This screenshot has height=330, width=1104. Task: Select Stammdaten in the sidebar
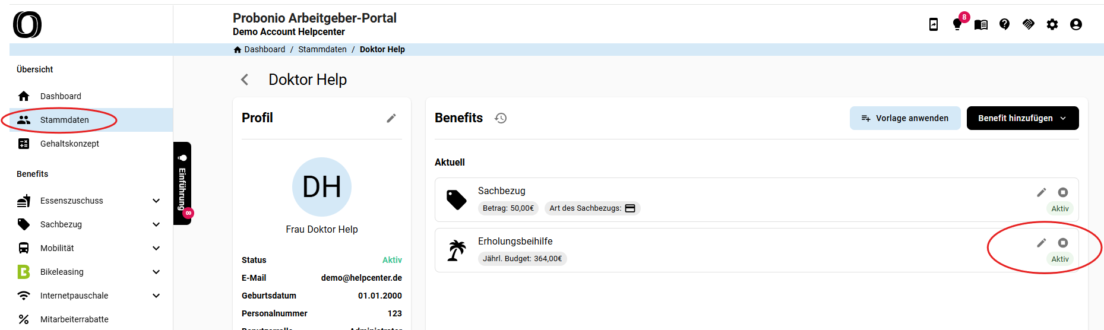[x=91, y=120]
